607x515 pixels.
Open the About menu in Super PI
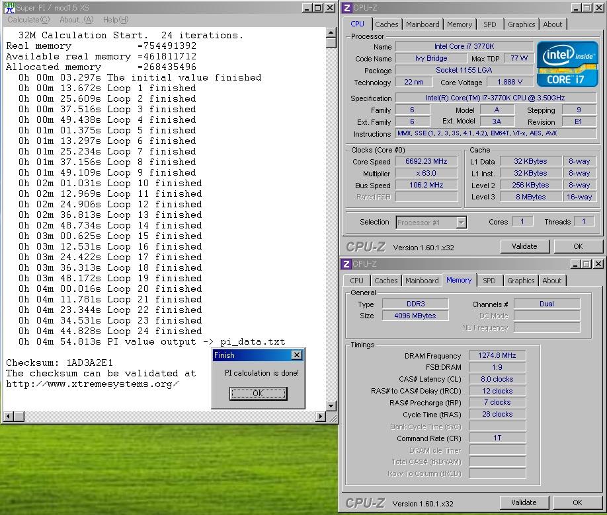coord(76,20)
